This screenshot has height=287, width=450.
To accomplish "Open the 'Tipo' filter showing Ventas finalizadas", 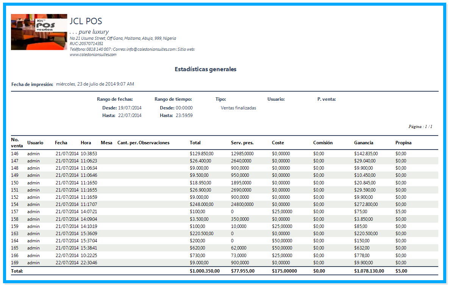I will [239, 108].
